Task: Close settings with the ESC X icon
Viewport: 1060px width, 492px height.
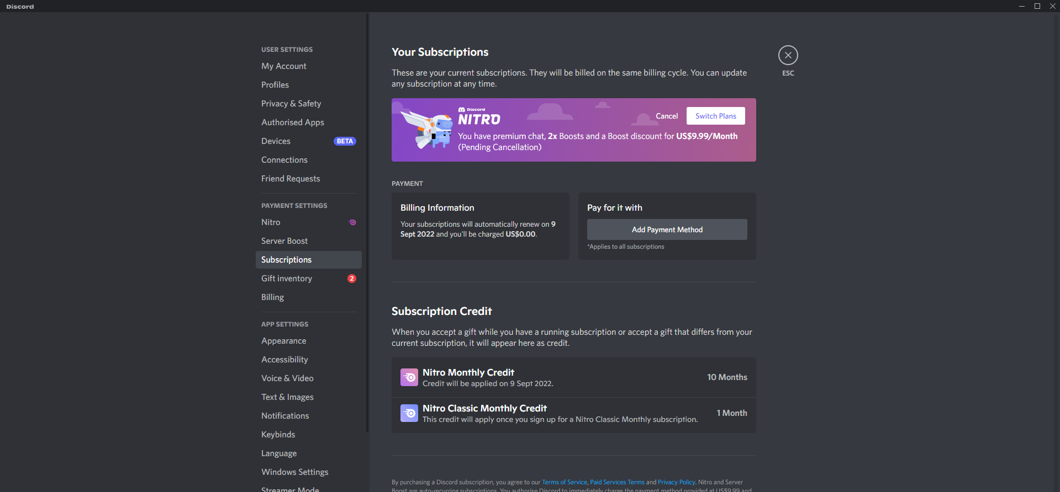Action: click(x=788, y=55)
